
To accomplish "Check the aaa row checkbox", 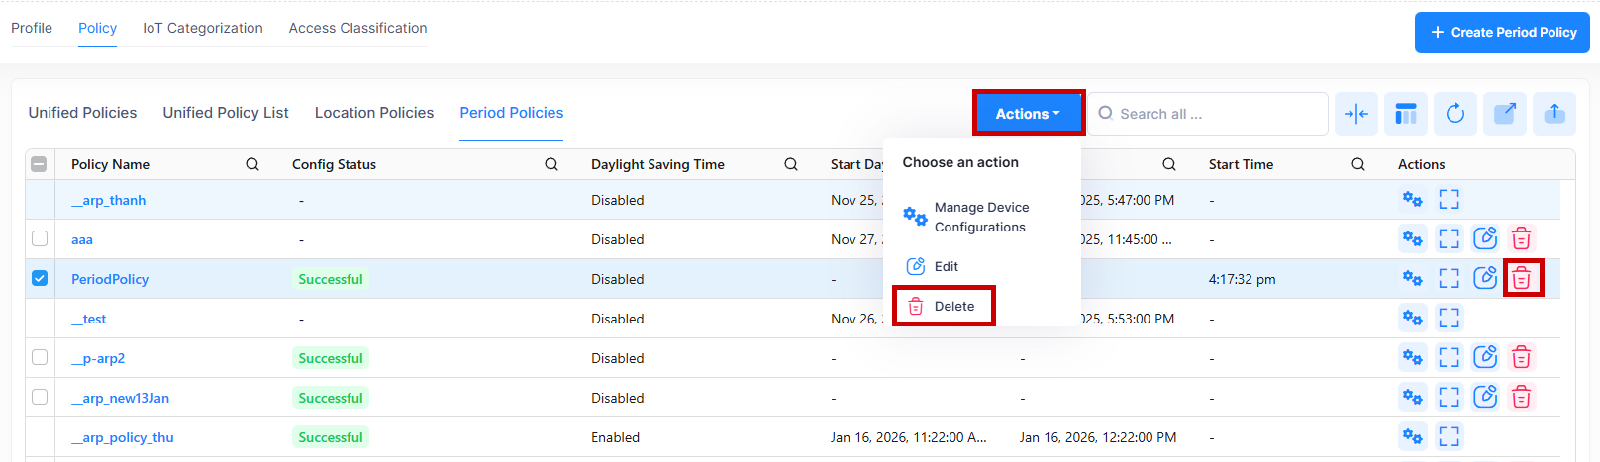I will click(40, 238).
